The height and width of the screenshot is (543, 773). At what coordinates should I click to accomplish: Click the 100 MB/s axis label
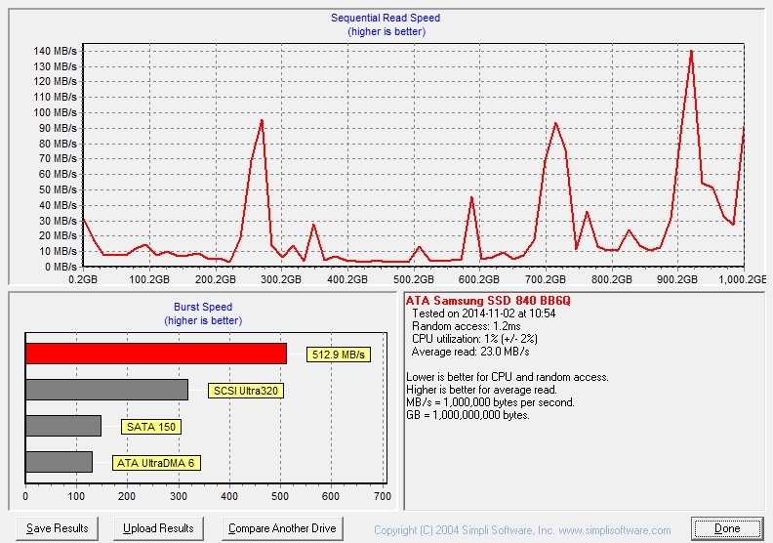point(56,112)
